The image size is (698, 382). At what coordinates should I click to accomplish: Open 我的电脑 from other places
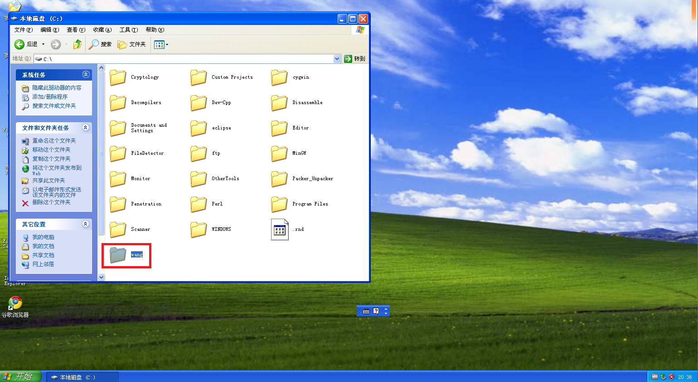click(x=43, y=237)
